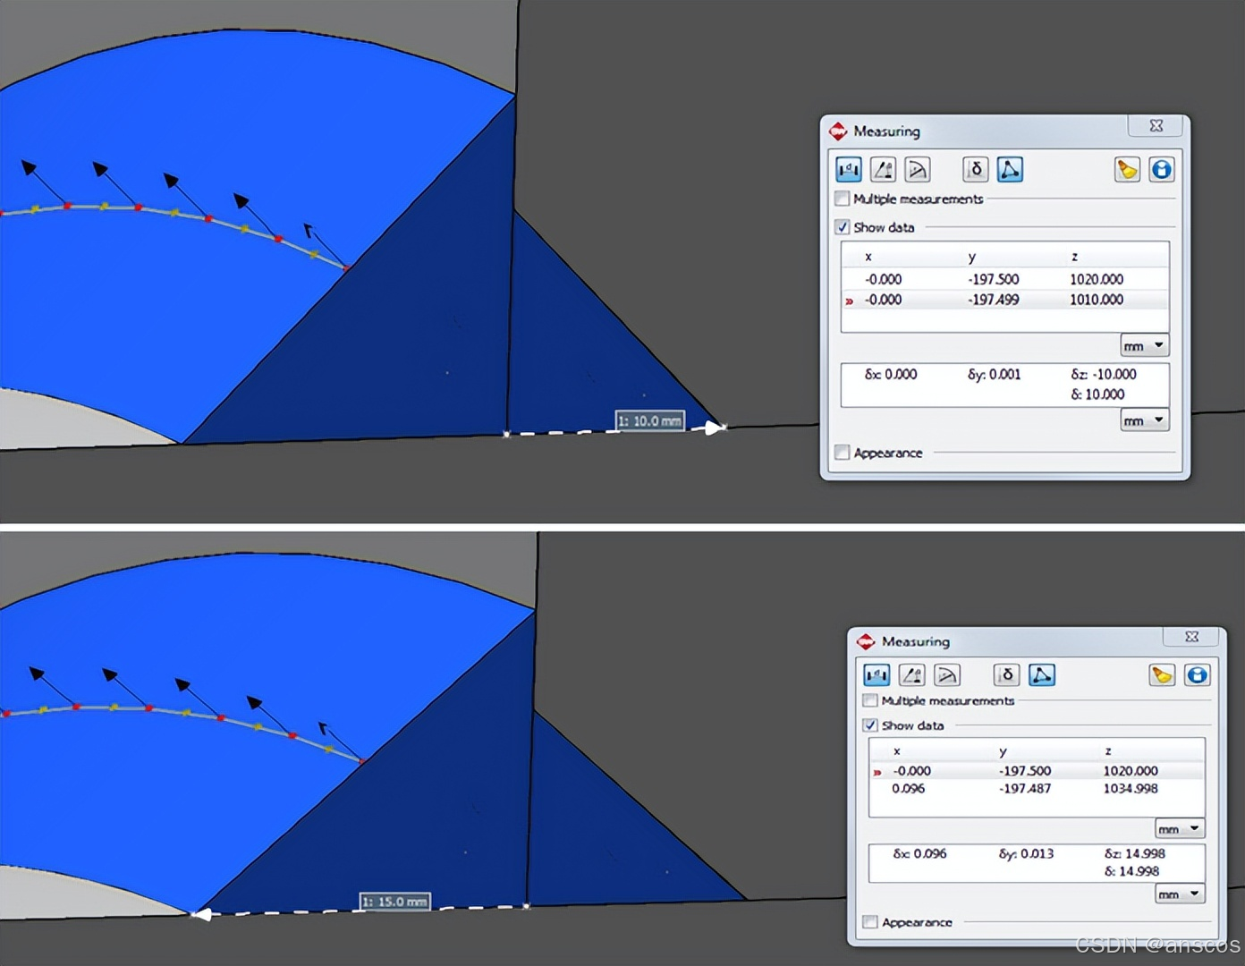Click the broom clear icon in 14.998 mm Measuring dialog
The height and width of the screenshot is (966, 1245).
pos(1162,674)
